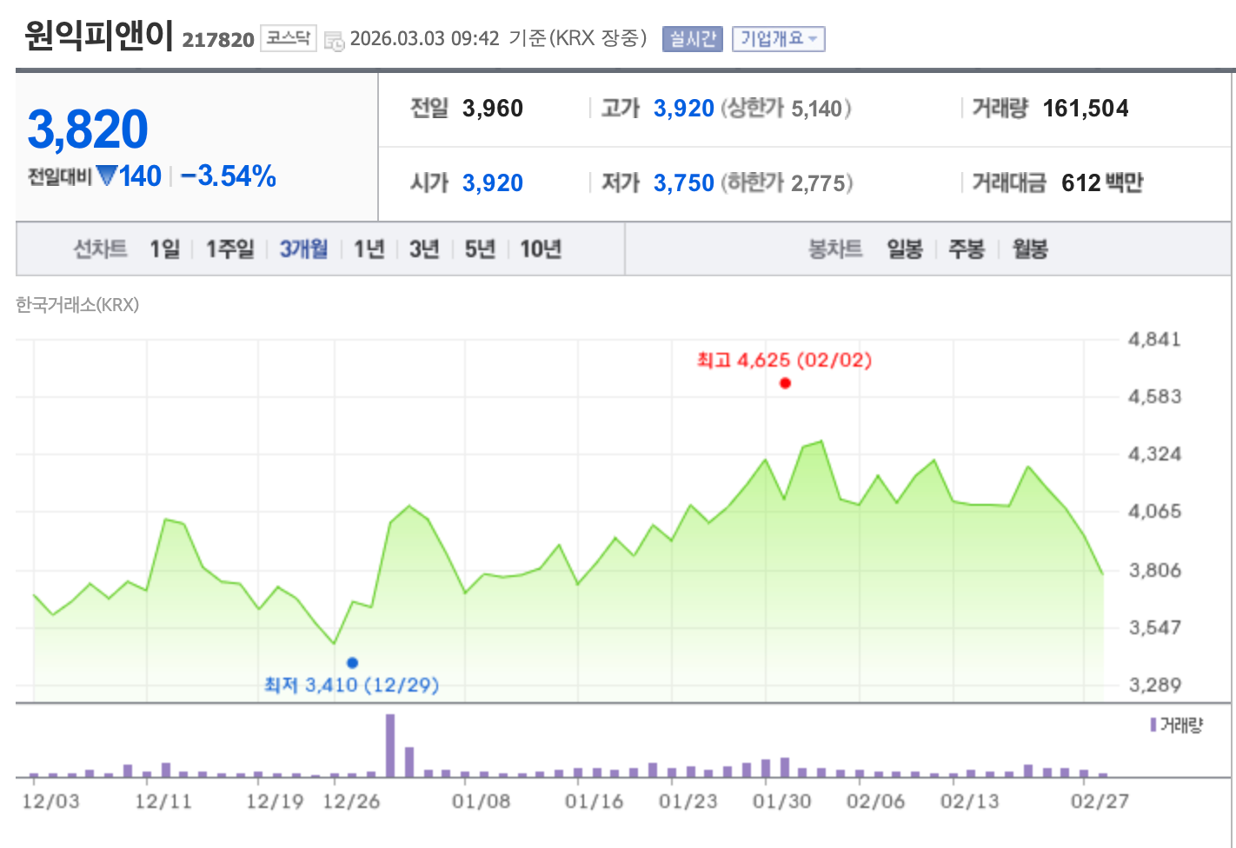Select the 3년 line chart tab
The width and height of the screenshot is (1236, 848).
pyautogui.click(x=424, y=249)
